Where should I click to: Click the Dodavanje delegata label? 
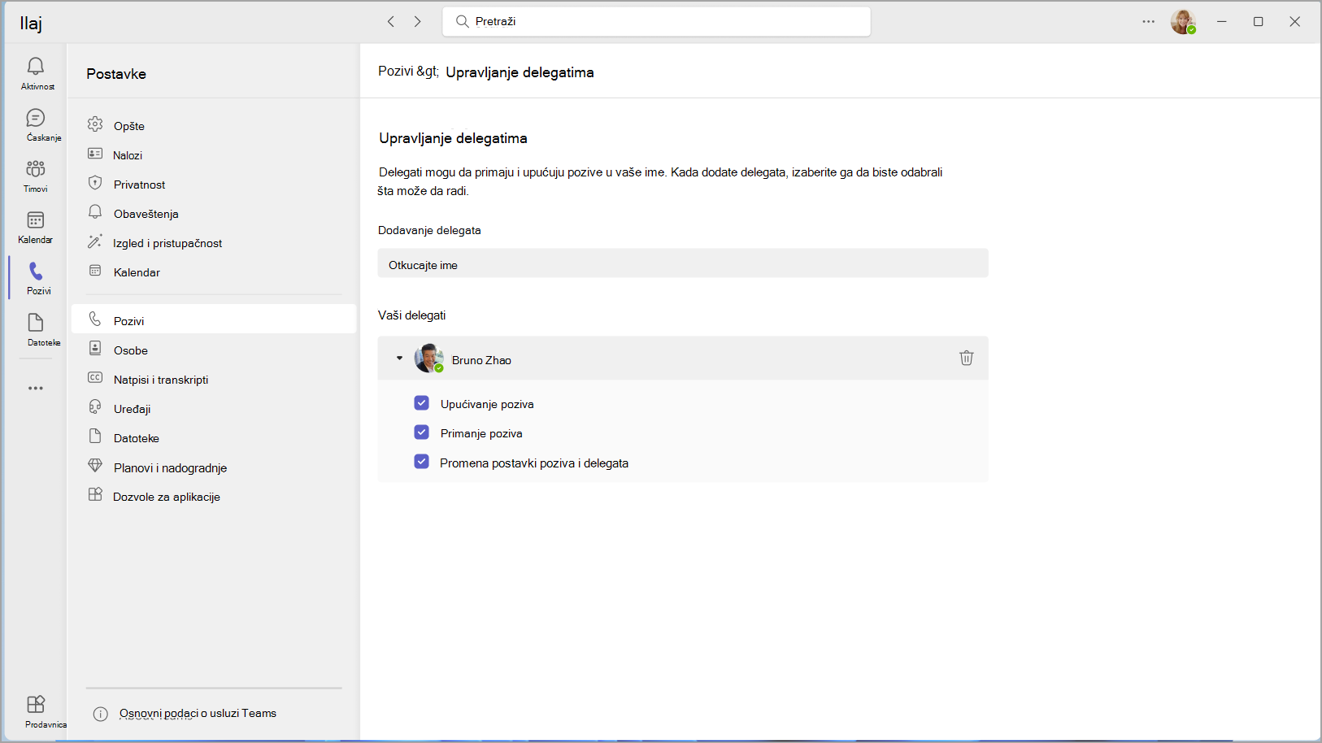click(429, 231)
